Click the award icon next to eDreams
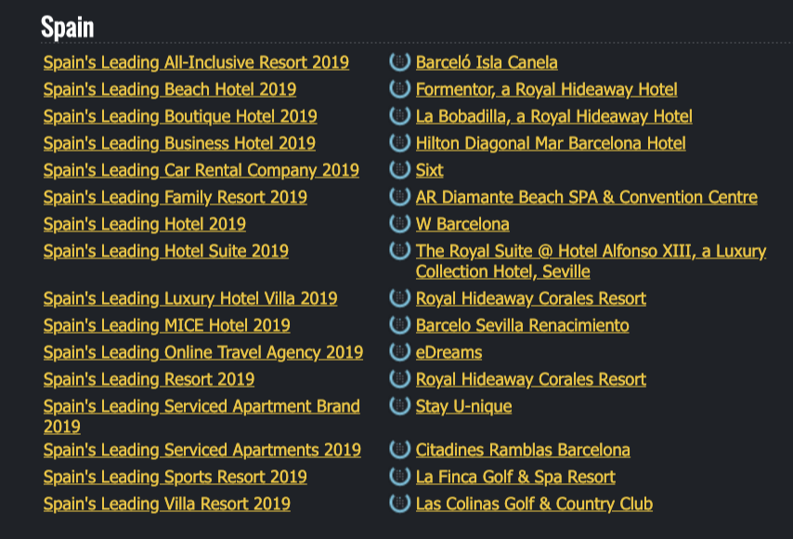793x539 pixels. tap(399, 351)
